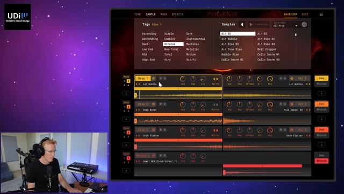Click the red Whoosh length bar
This screenshot has height=194, width=344.
pos(262,166)
